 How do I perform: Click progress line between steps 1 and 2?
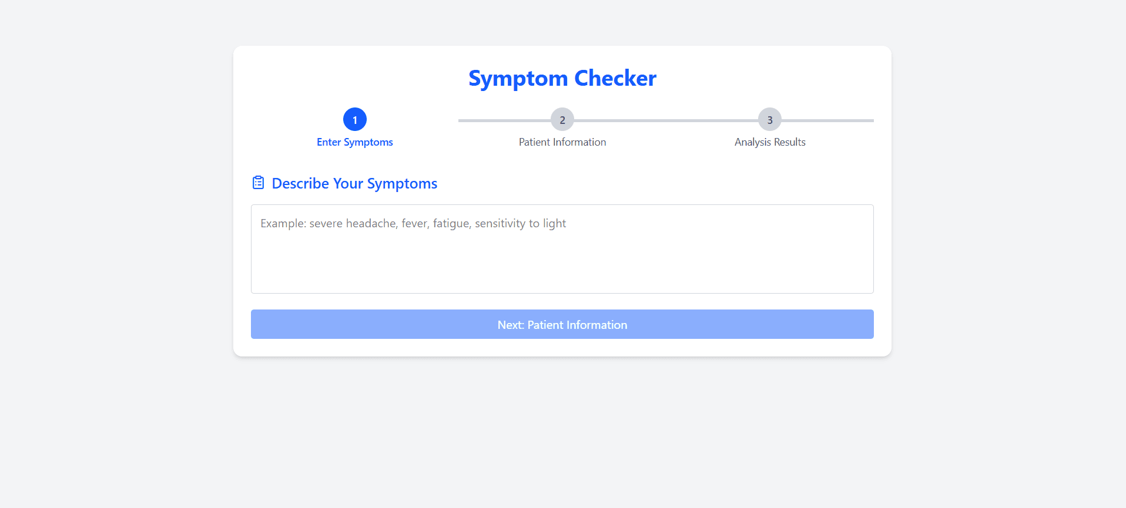tap(504, 120)
